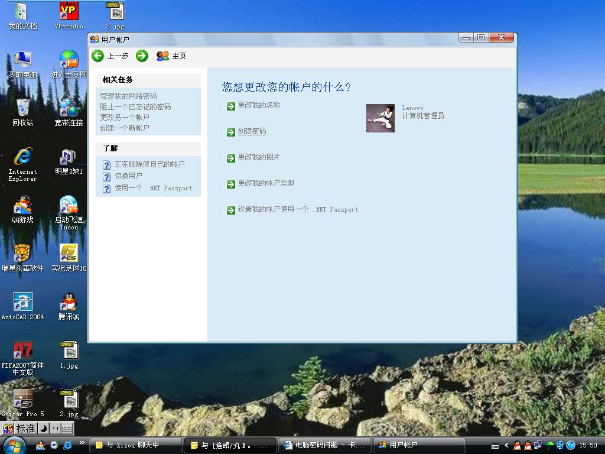Go to the Home page (主页)

pyautogui.click(x=171, y=56)
